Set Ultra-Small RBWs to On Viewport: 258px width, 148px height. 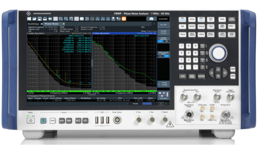[x=160, y=56]
